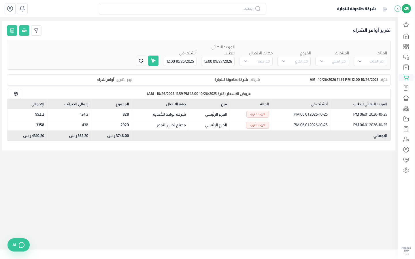This screenshot has width=415, height=259.
Task: Open point-of-sale devices icon in sidebar
Action: pos(406,57)
